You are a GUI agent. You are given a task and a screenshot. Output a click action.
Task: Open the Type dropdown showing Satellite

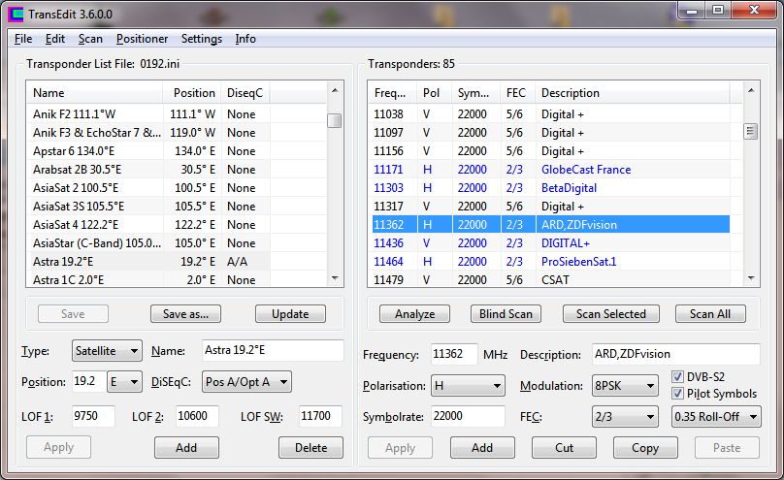point(107,351)
